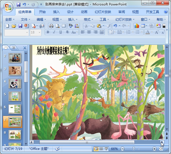Viewport: 171px width, 154px height.
Task: Click the 66% zoom level button
Action: click(114, 149)
